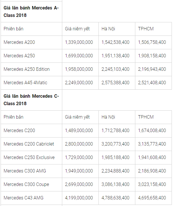
Task: Click price 2,249,000,000 for A45 4Matic
Action: (x=79, y=83)
